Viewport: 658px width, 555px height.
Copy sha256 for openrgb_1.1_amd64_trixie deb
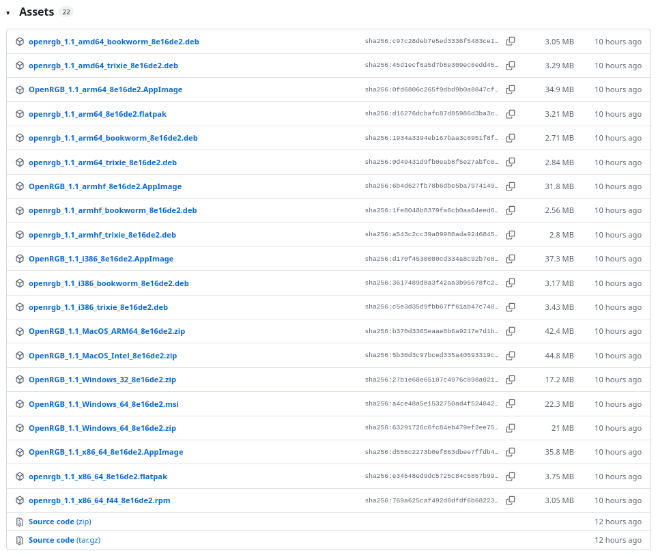tap(511, 66)
